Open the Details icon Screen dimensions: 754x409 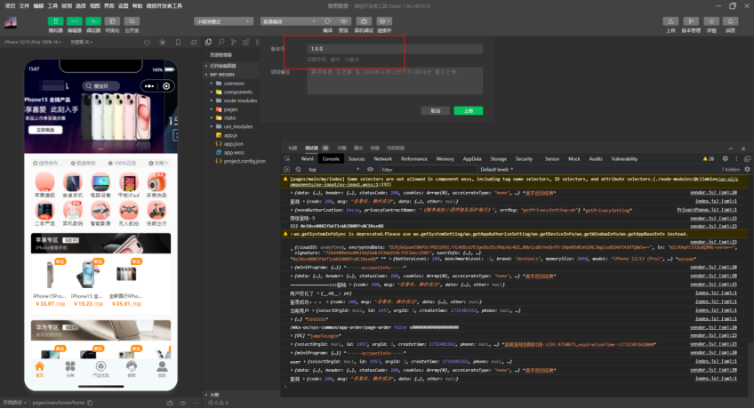tap(711, 21)
